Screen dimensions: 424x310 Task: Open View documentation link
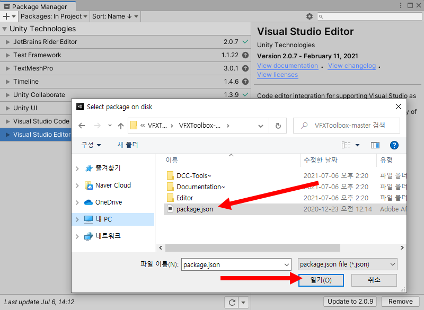tap(287, 66)
